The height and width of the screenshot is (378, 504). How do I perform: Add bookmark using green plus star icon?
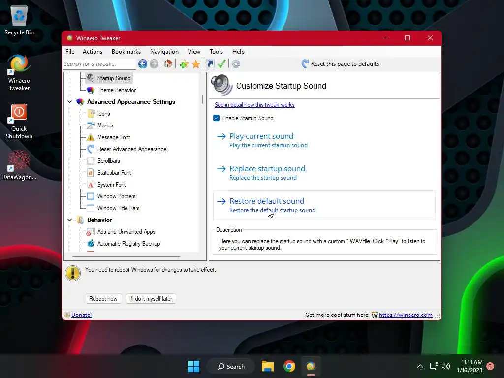pyautogui.click(x=184, y=64)
